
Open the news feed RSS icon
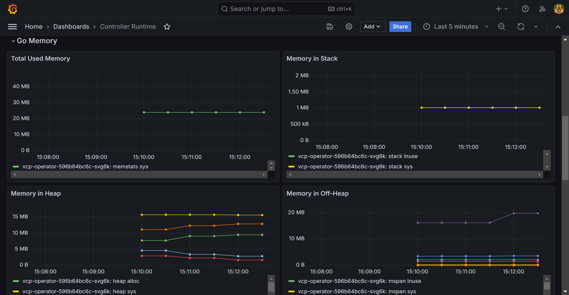tap(542, 9)
